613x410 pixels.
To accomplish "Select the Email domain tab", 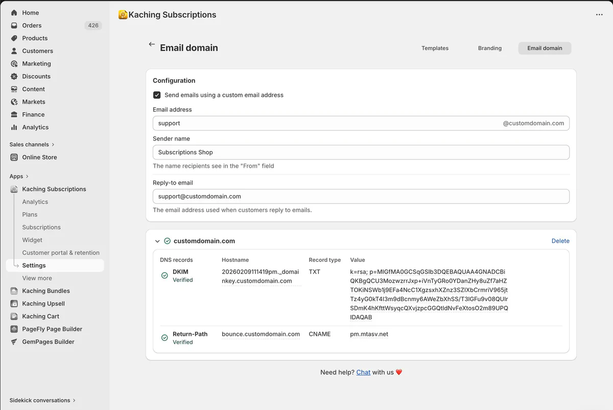I will [545, 48].
